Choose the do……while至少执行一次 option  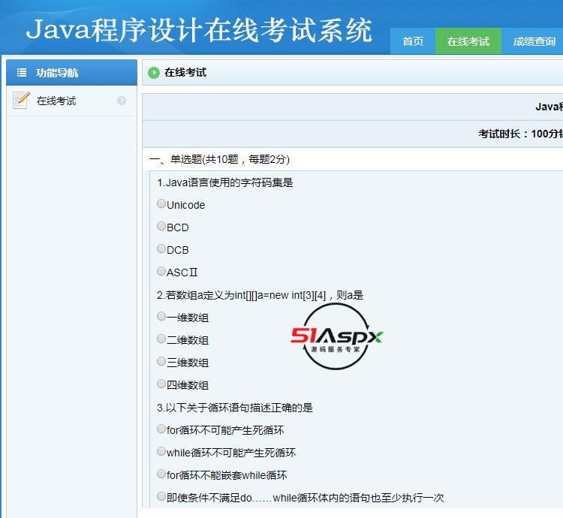tap(161, 497)
